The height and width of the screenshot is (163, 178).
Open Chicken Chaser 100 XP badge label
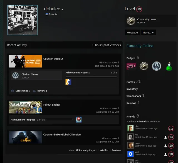point(30,76)
